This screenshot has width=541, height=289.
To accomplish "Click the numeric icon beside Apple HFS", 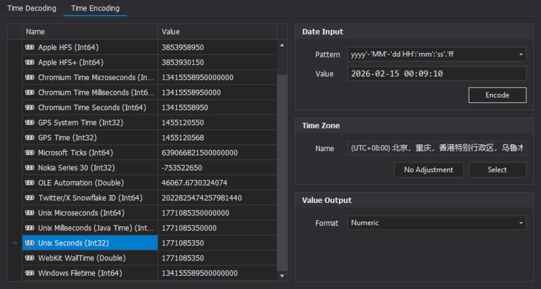I will [x=30, y=47].
